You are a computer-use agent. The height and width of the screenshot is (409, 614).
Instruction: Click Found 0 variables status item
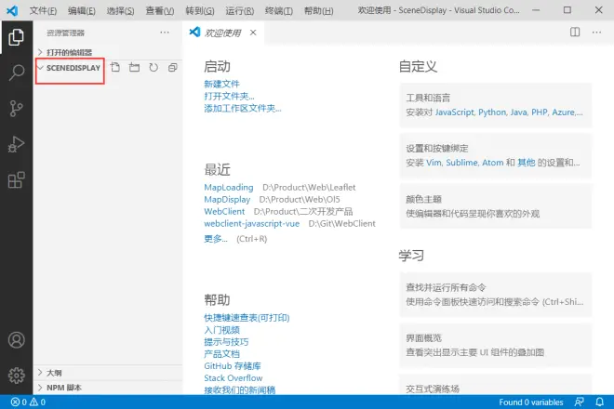click(x=530, y=402)
